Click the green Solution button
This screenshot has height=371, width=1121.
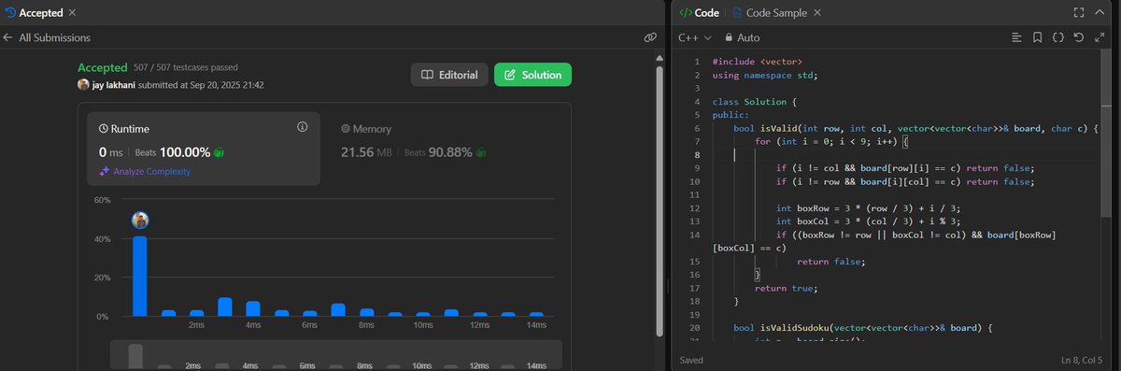point(532,75)
